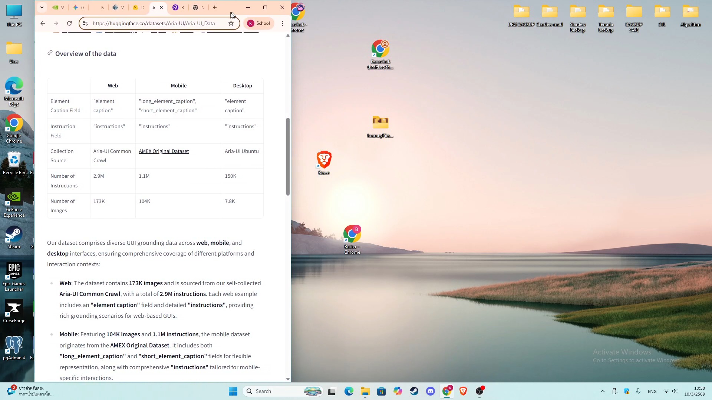Select the Epic Games Launcher shortcut
Screen dimensions: 712x400
14,277
